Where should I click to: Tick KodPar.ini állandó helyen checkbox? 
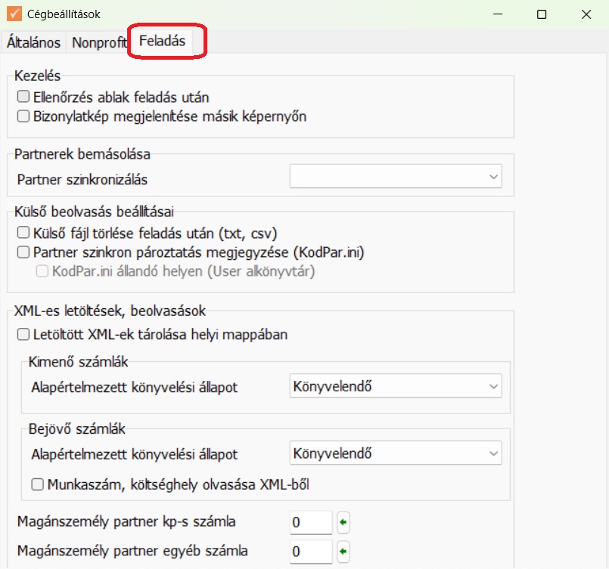43,271
